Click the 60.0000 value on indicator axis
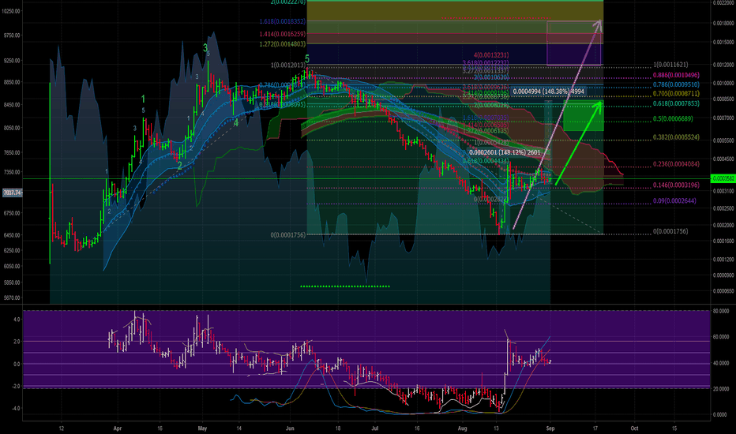The width and height of the screenshot is (736, 434). pos(721,338)
